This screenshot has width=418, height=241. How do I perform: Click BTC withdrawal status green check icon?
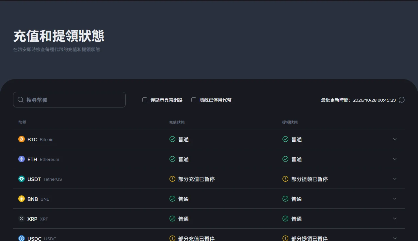pyautogui.click(x=285, y=139)
